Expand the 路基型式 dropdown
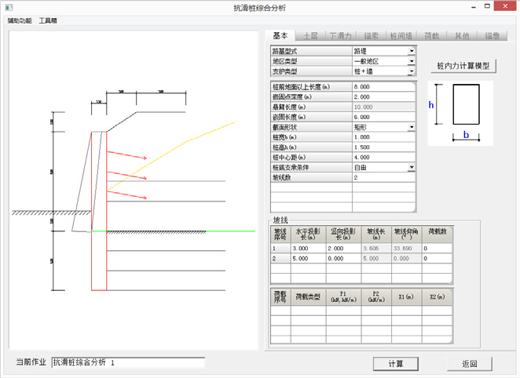The width and height of the screenshot is (520, 378). click(x=411, y=51)
